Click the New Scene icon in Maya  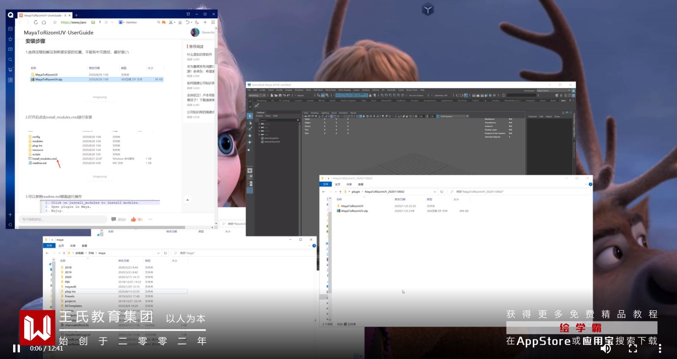[271, 96]
